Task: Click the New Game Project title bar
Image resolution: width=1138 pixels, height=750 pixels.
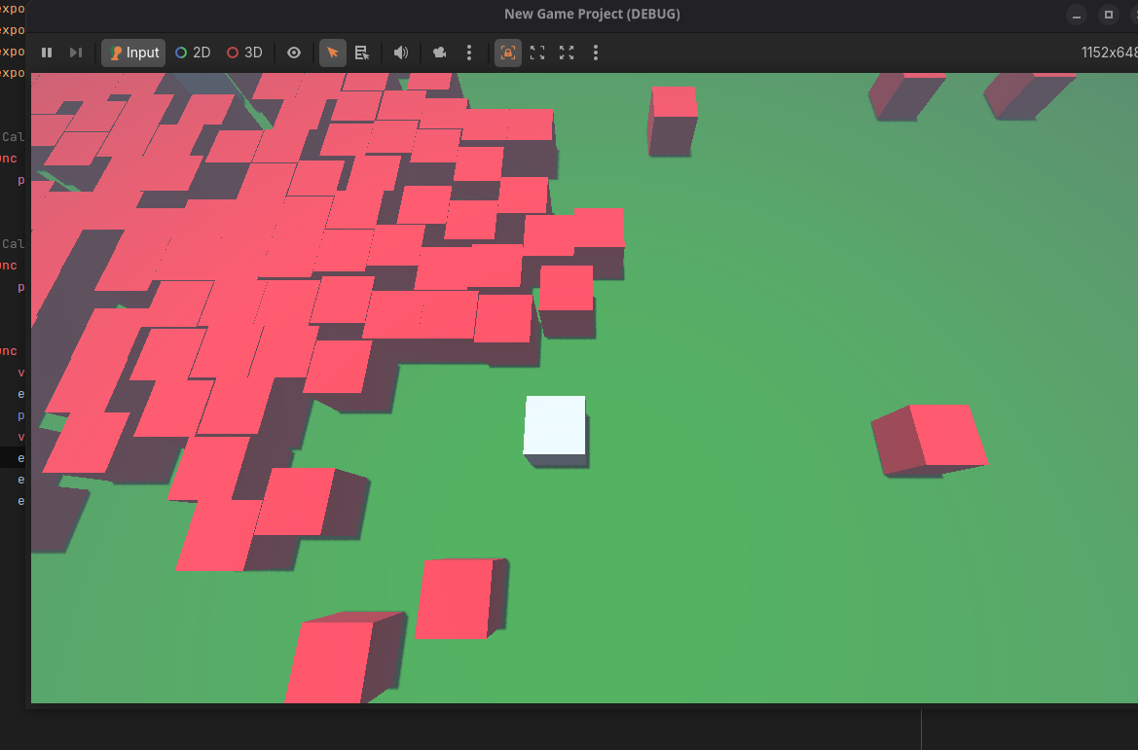Action: coord(592,14)
